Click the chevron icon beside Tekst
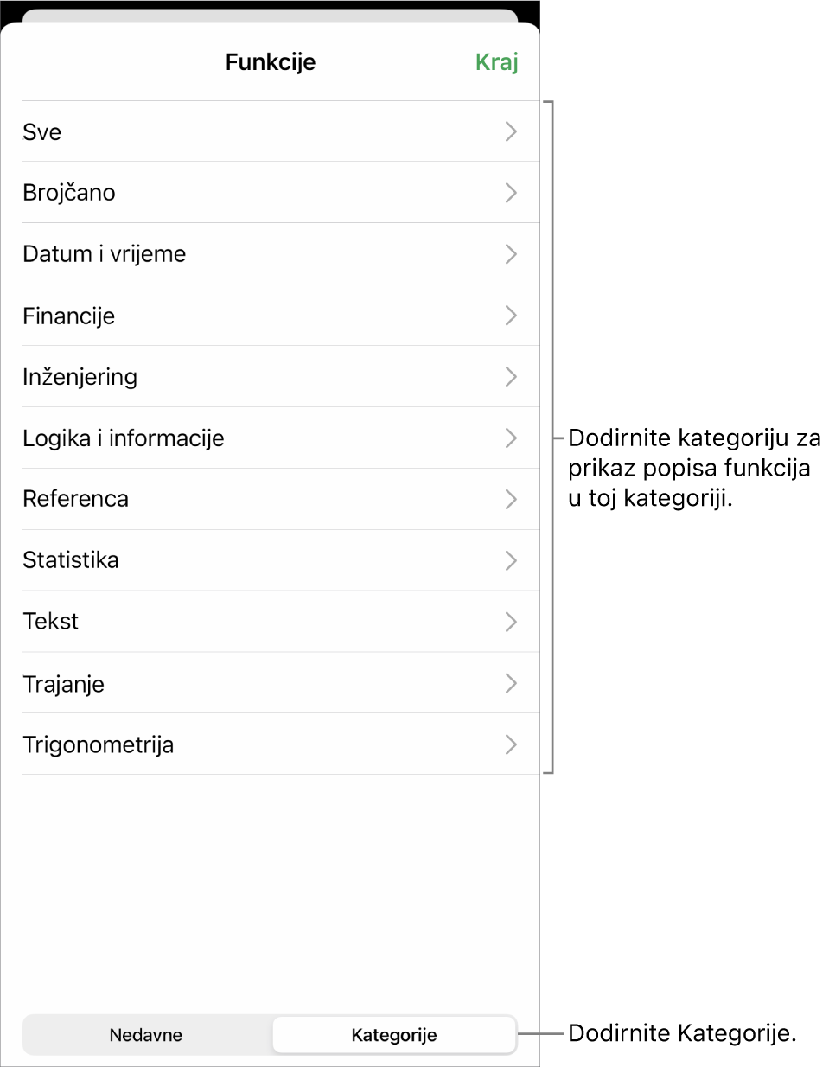 point(511,622)
